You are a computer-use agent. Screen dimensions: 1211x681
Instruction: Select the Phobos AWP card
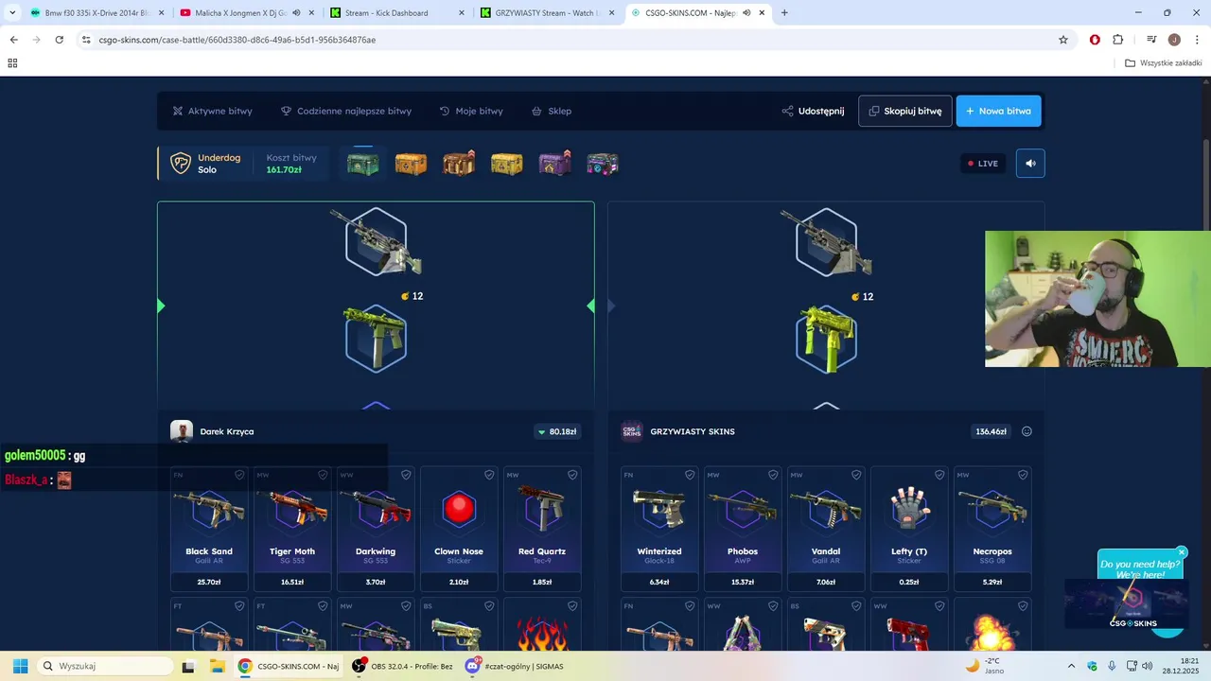point(743,530)
